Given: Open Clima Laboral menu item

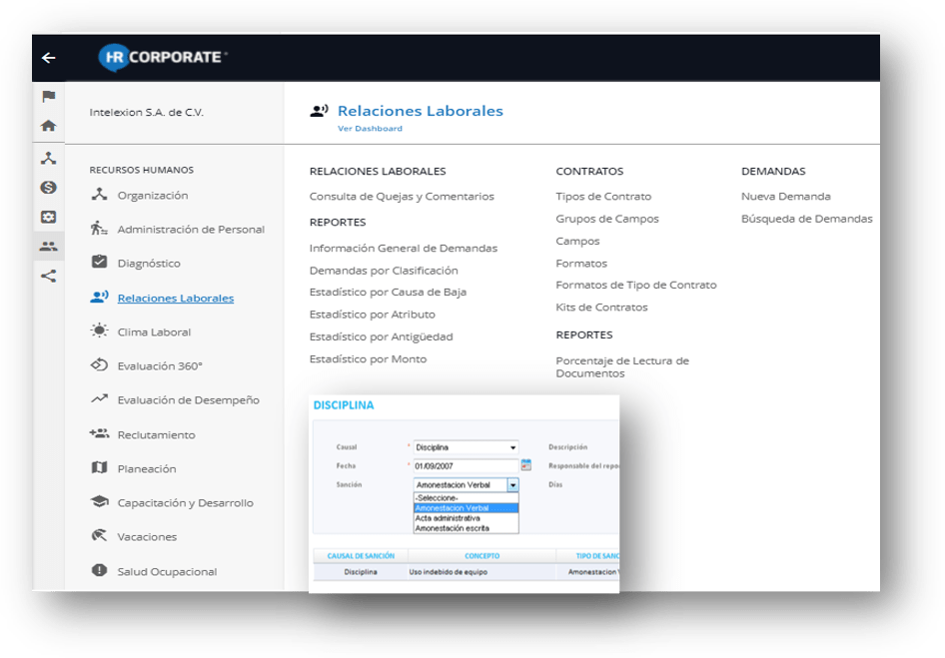Looking at the screenshot, I should click(x=154, y=332).
